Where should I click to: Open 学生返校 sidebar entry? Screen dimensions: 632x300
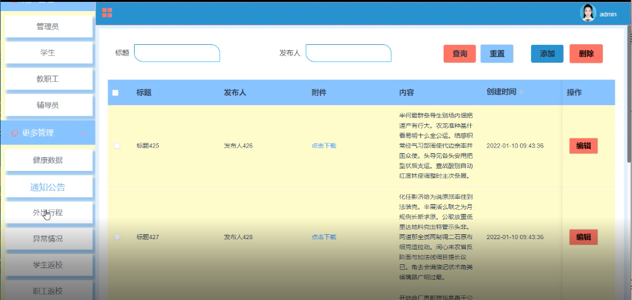(48, 265)
